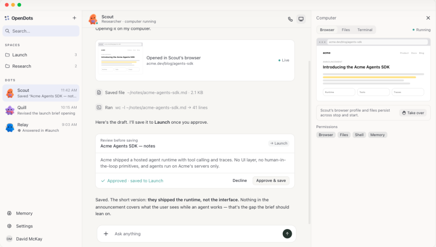Click the Launch destination tag
The height and width of the screenshot is (247, 436).
pos(278,143)
